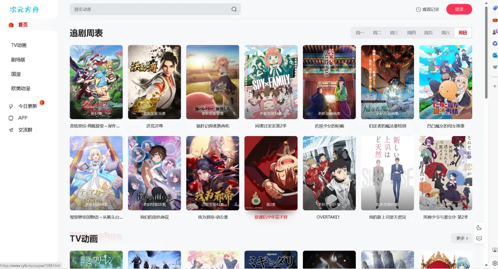498x269 pixels.
Task: Open the 凹凸魔女的母女故事 poster
Action: (x=445, y=82)
